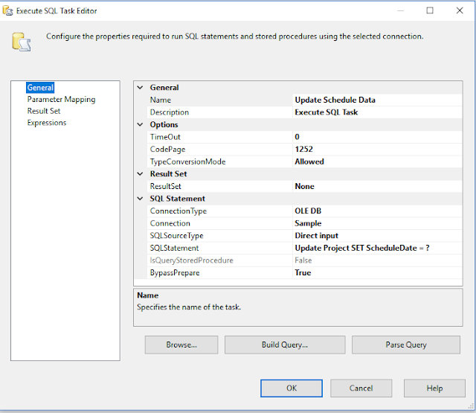
Task: Open the Build Query... dialog
Action: 285,345
